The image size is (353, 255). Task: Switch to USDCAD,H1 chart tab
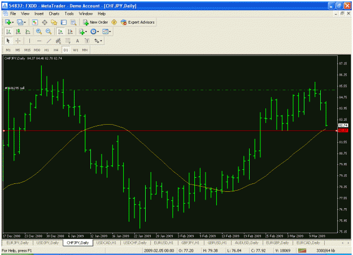pyautogui.click(x=106, y=243)
